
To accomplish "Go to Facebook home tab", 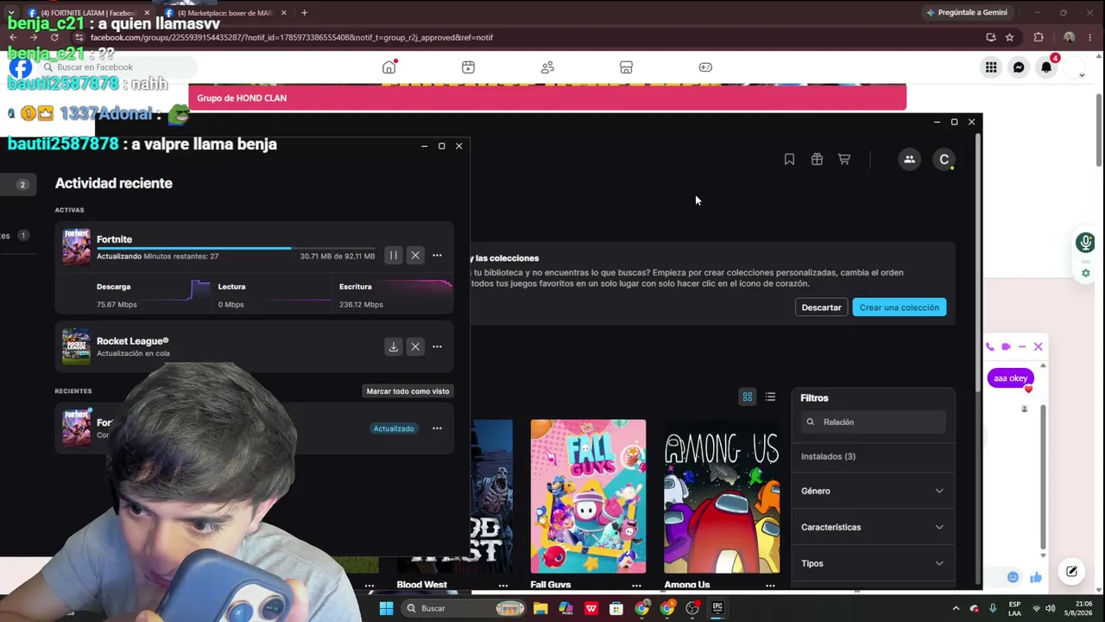I will 389,67.
